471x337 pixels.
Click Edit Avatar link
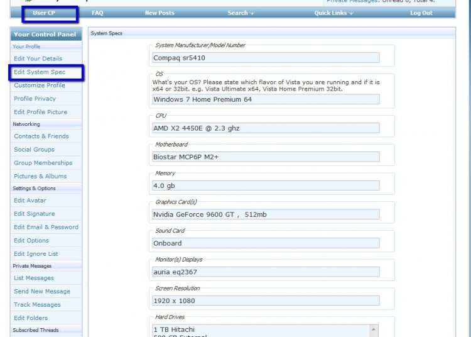click(x=30, y=200)
